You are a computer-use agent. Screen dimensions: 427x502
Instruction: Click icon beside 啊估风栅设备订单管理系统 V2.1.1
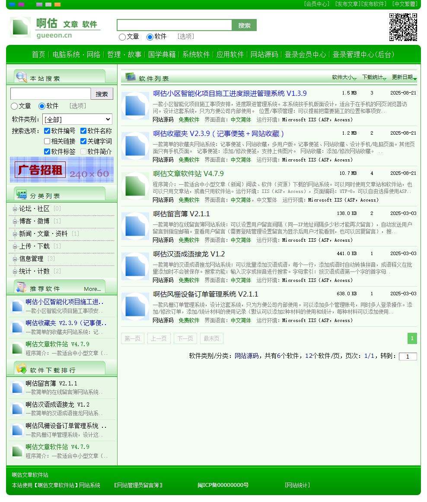[x=135, y=306]
